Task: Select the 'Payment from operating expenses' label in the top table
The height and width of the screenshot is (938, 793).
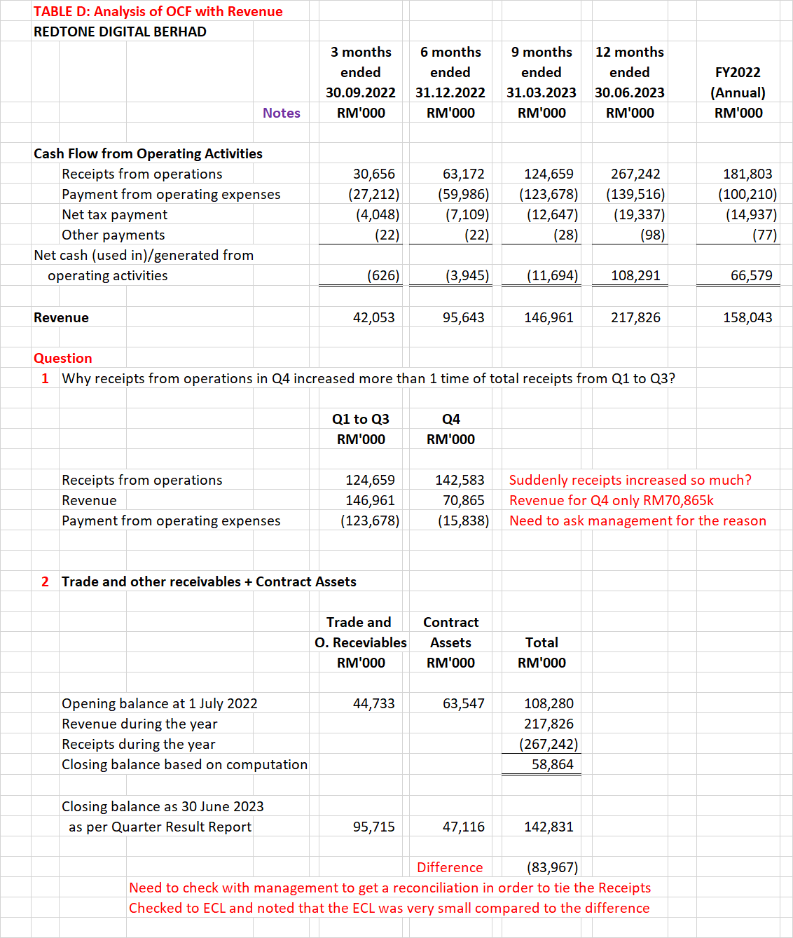Action: pyautogui.click(x=171, y=194)
